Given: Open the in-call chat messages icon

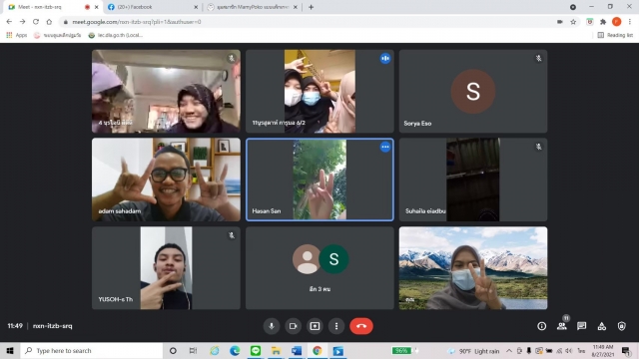Looking at the screenshot, I should pyautogui.click(x=581, y=326).
